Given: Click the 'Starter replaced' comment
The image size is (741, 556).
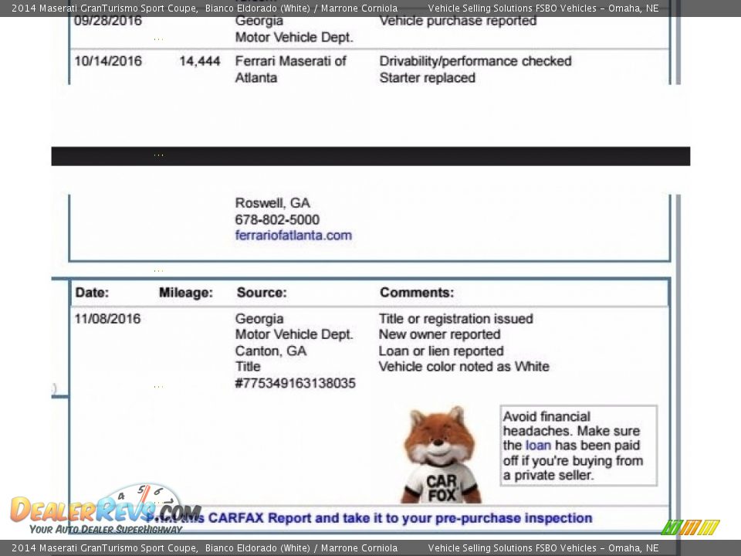Looking at the screenshot, I should (427, 78).
